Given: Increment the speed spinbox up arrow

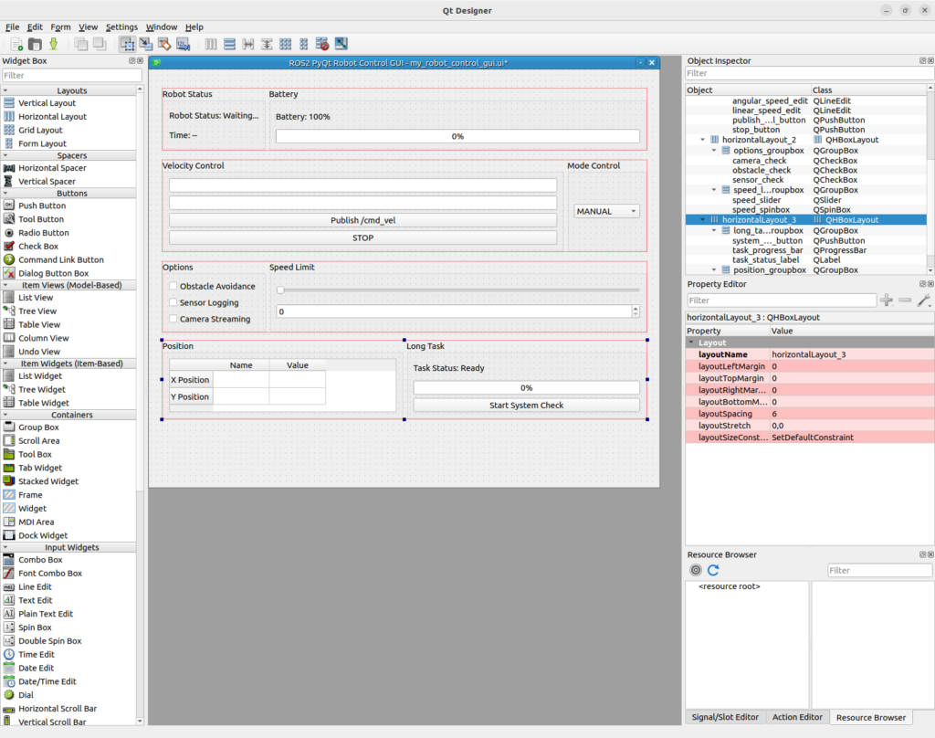Looking at the screenshot, I should coord(636,308).
